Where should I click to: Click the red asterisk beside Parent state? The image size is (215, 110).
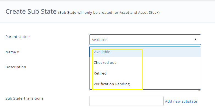(x=29, y=37)
